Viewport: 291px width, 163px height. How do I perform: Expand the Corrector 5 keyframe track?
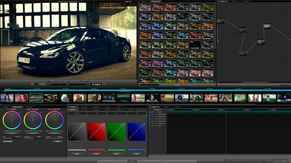click(156, 124)
